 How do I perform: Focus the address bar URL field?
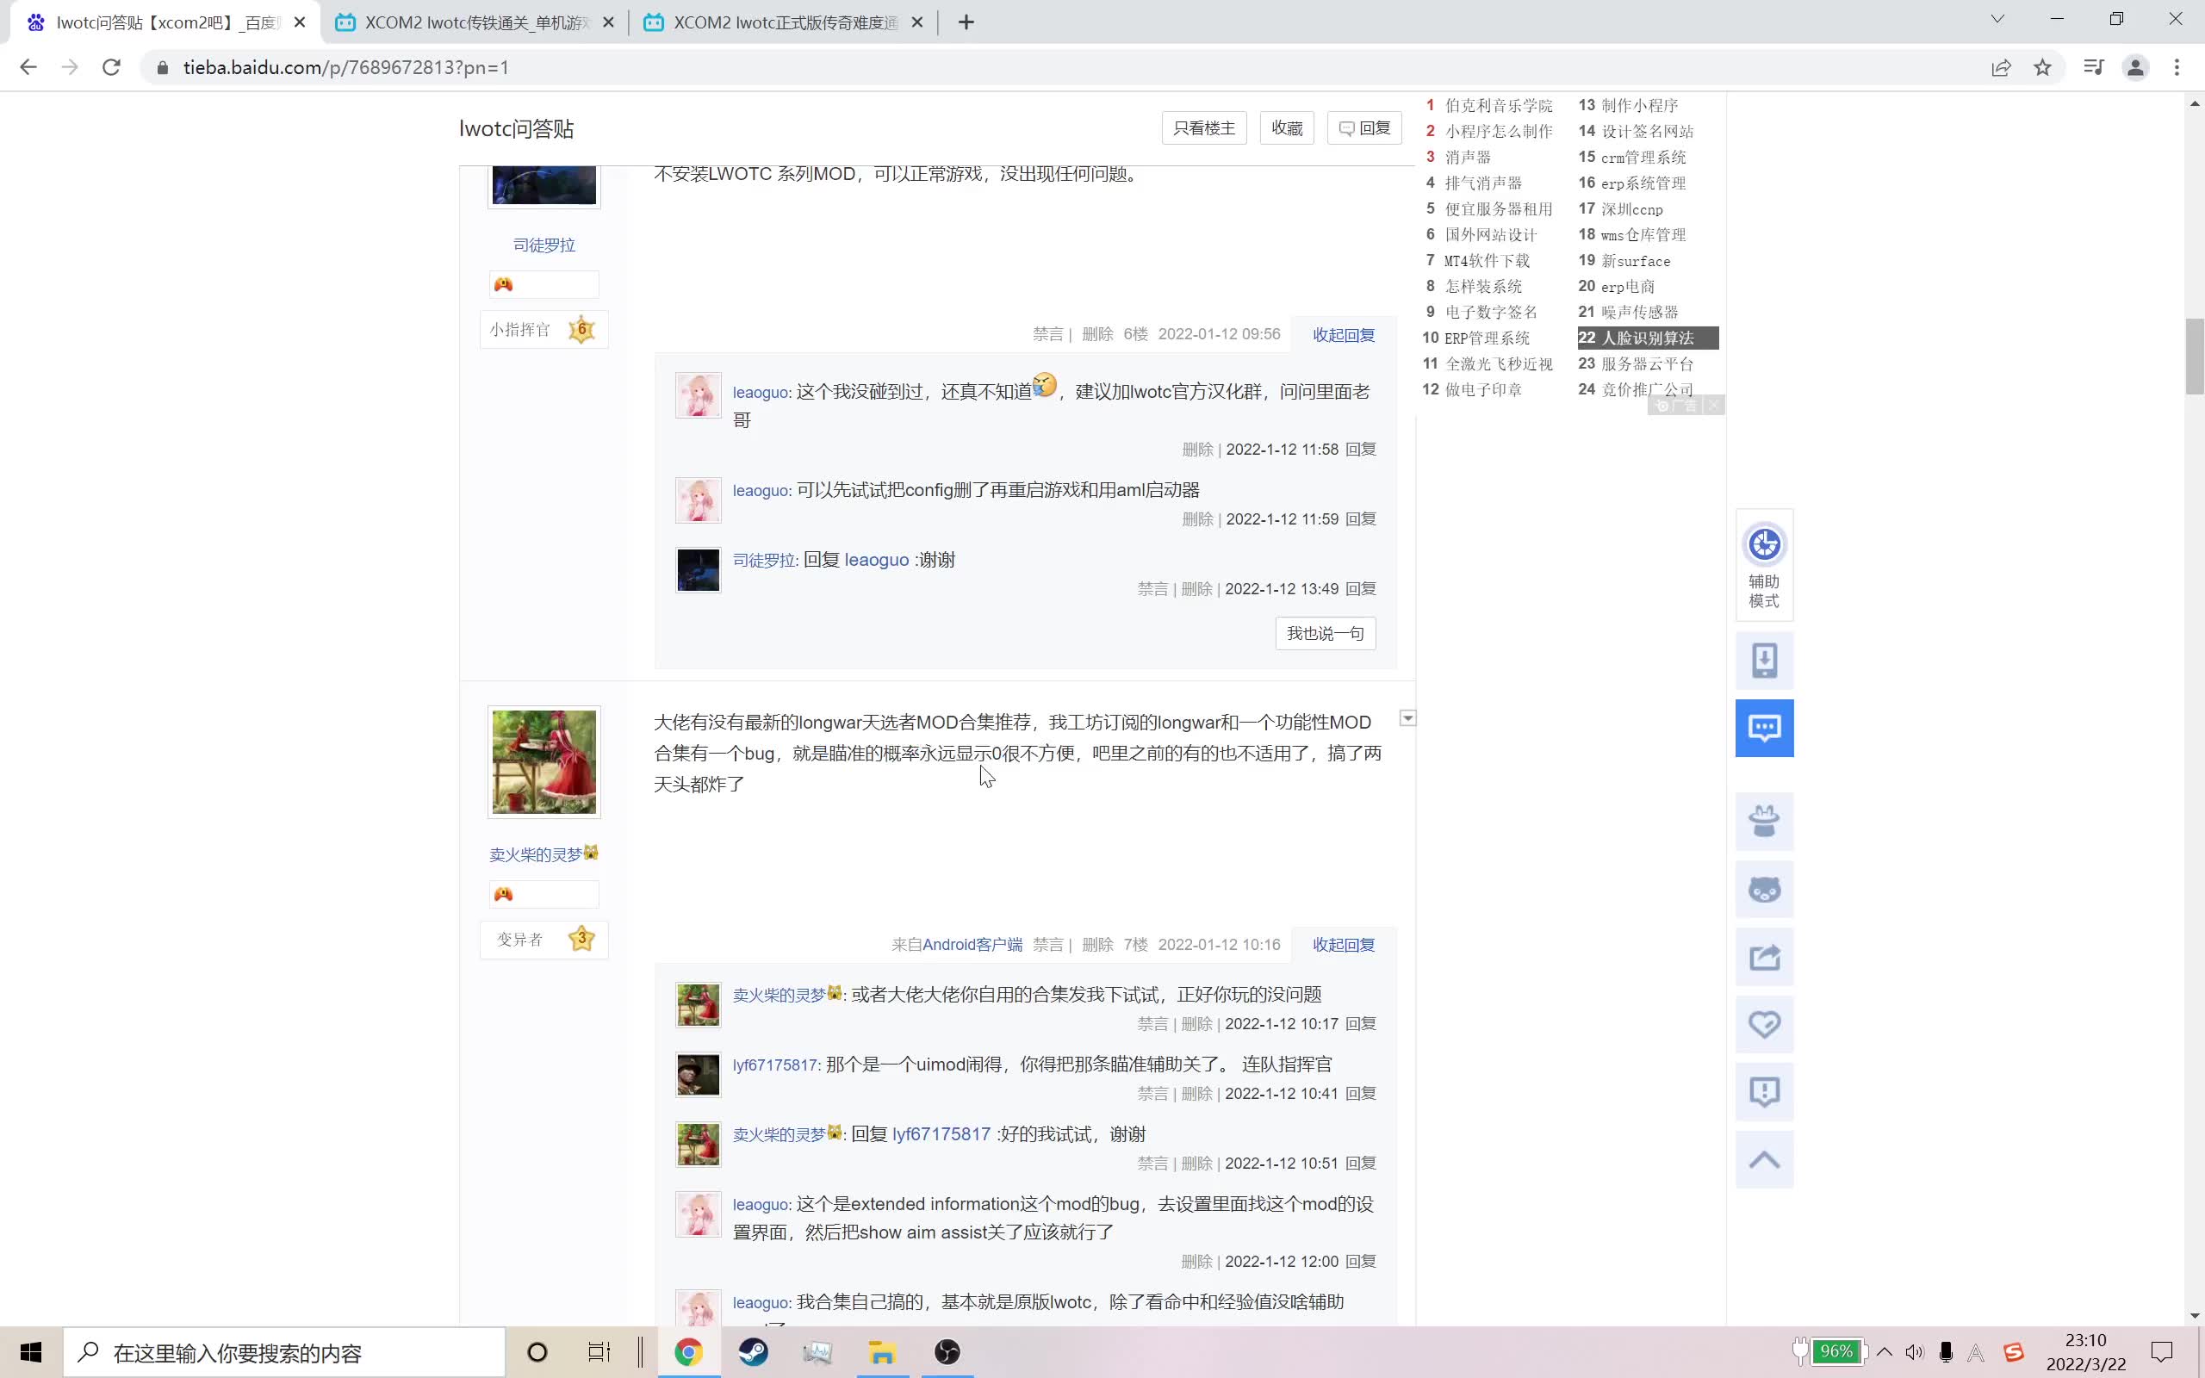click(x=1057, y=67)
